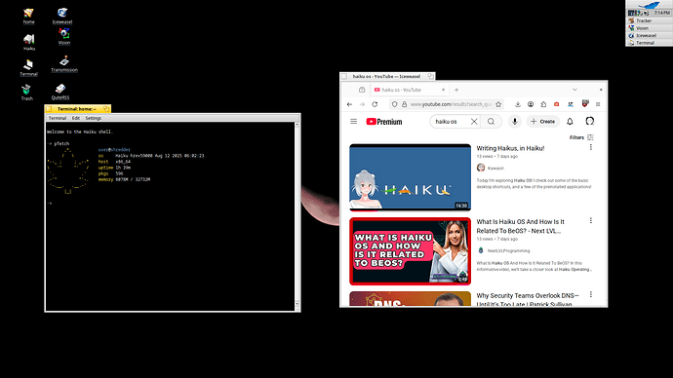Click the tracking protection shield icon

pyautogui.click(x=394, y=104)
